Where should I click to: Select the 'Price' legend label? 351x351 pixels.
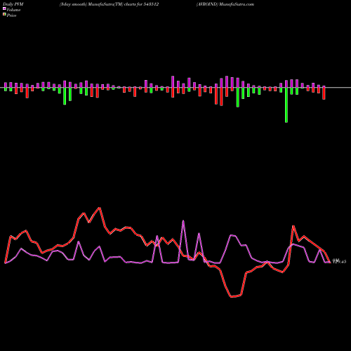coord(11,15)
